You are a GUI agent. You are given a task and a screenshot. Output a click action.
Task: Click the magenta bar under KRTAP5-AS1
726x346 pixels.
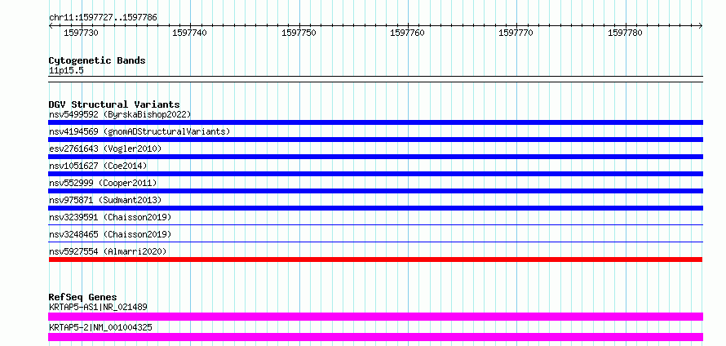pyautogui.click(x=375, y=317)
